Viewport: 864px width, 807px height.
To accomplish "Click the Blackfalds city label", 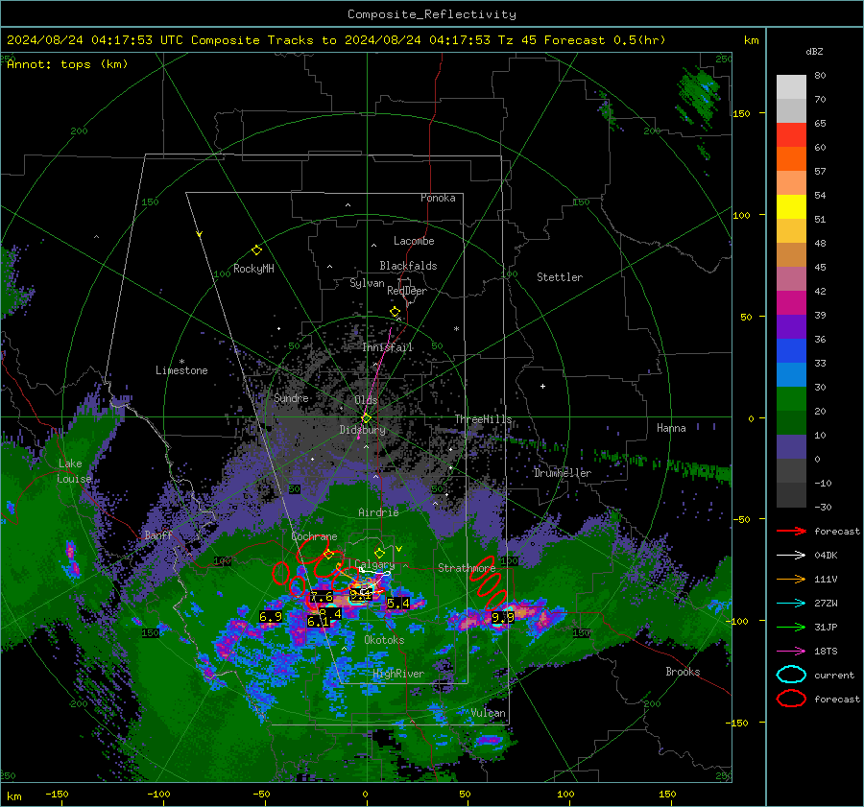I will 408,266.
